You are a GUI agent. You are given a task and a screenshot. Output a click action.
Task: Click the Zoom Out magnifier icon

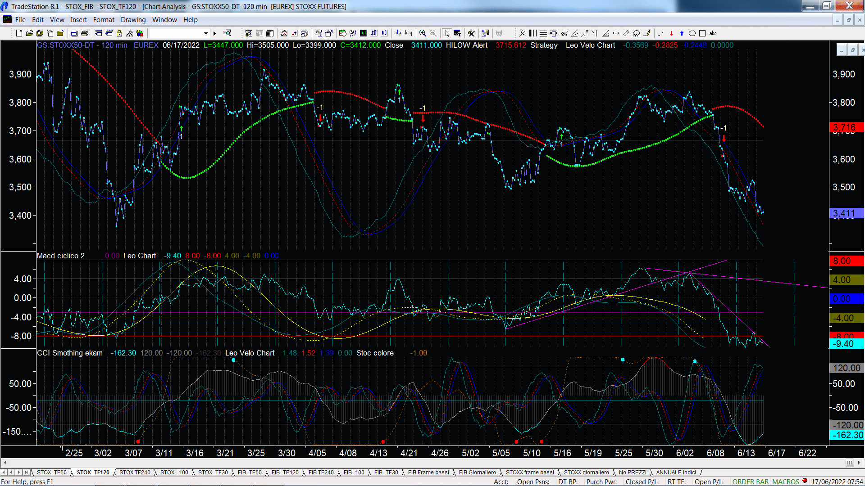click(x=433, y=33)
